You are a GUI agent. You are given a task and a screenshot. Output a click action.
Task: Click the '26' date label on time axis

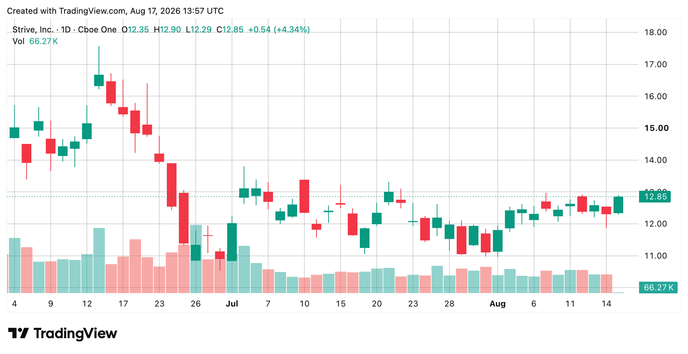[x=196, y=304]
